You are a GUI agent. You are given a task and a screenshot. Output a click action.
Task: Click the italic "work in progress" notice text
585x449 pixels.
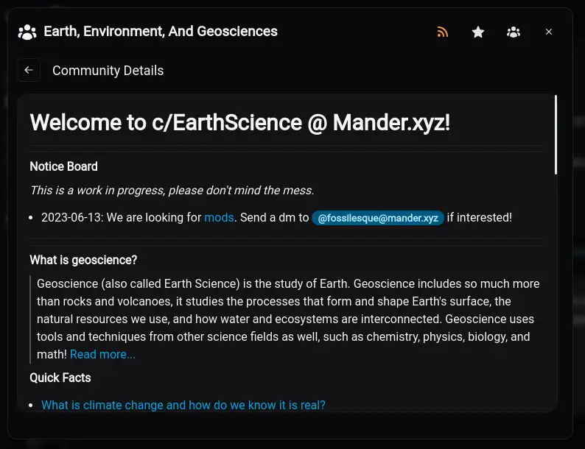point(172,190)
